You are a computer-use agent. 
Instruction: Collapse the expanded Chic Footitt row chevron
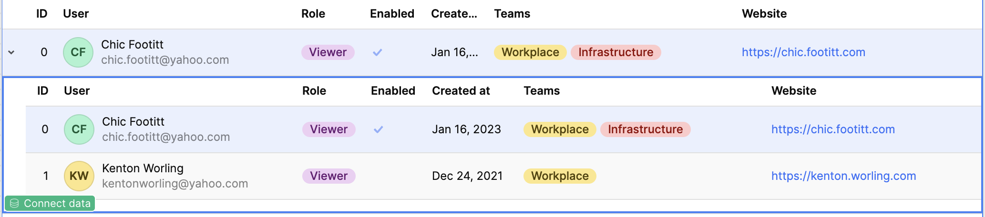coord(11,52)
